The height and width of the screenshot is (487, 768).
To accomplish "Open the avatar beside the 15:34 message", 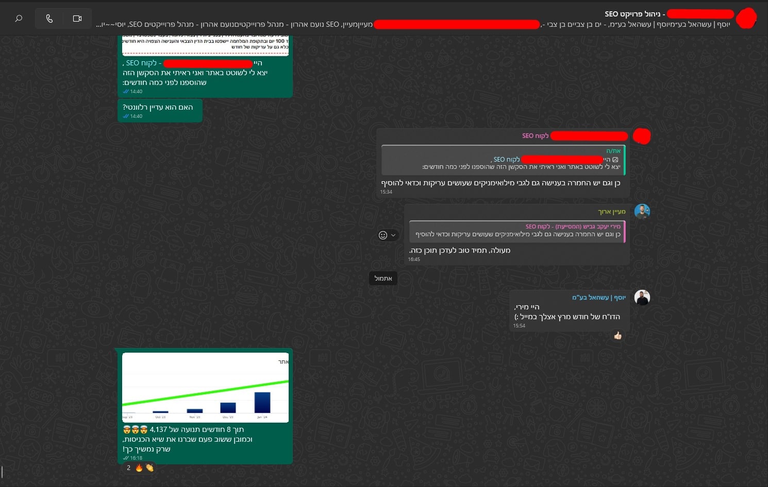I will point(642,136).
